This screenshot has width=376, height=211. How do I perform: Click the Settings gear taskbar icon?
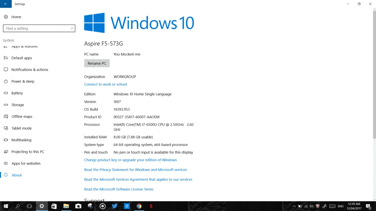tap(42, 206)
